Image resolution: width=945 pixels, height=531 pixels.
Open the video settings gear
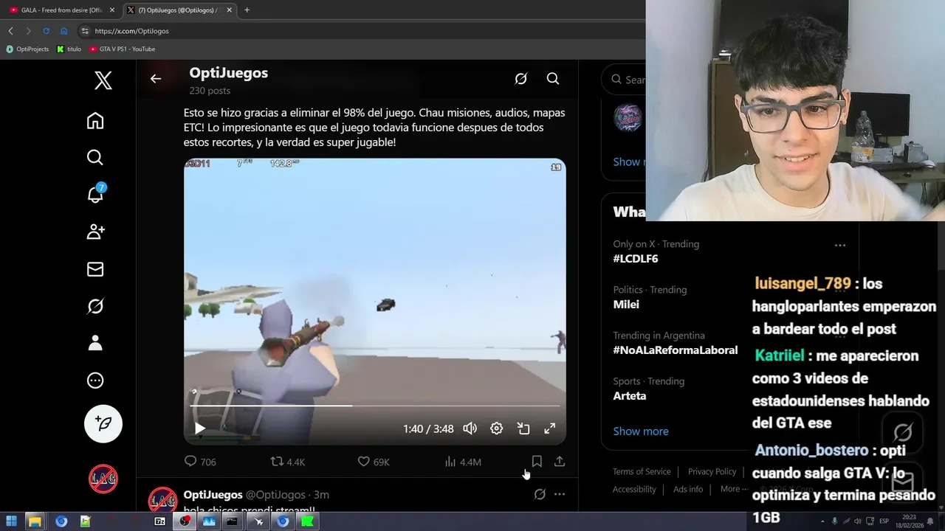pyautogui.click(x=497, y=428)
